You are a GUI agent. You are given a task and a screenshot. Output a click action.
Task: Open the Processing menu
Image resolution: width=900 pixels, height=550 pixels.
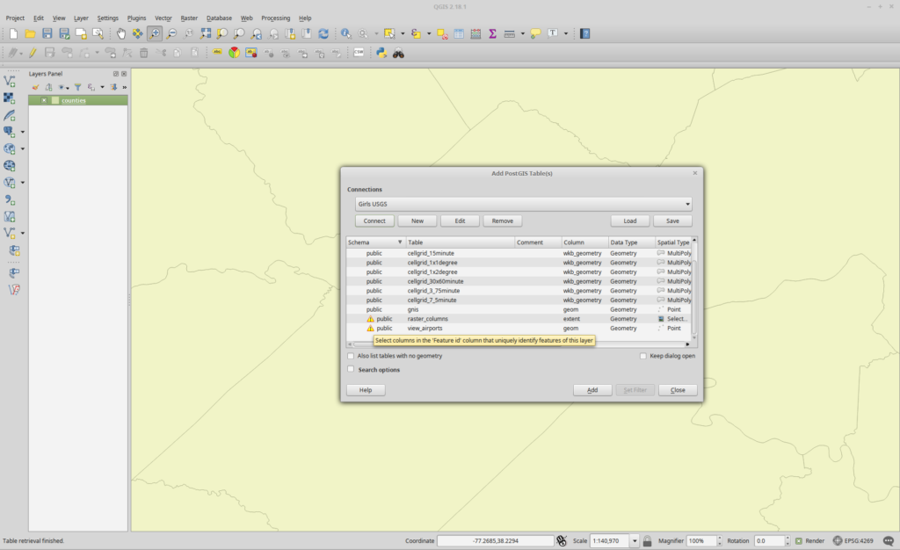point(275,18)
